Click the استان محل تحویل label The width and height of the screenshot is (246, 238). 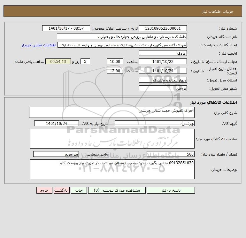coord(222,80)
